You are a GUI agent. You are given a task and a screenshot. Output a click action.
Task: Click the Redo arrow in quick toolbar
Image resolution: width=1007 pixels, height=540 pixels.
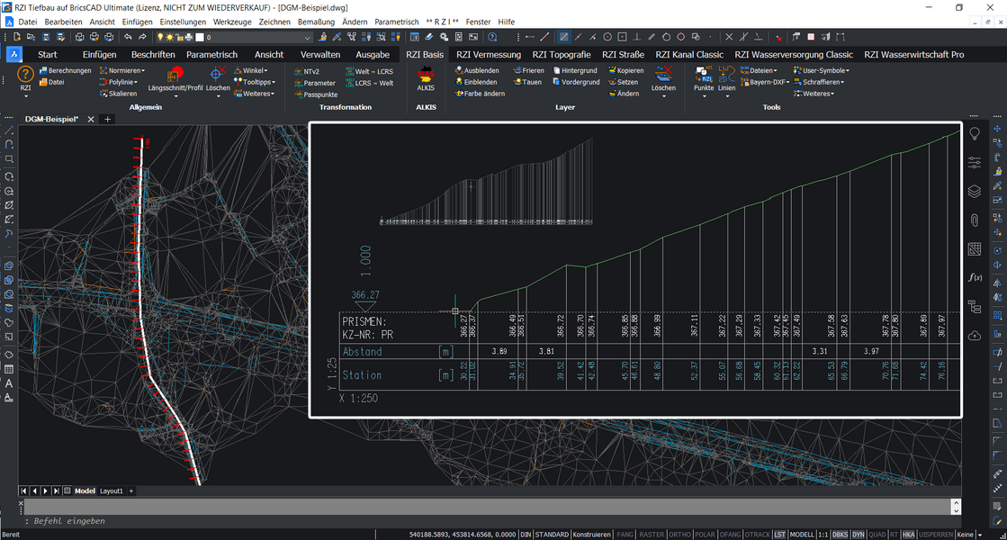coord(142,37)
